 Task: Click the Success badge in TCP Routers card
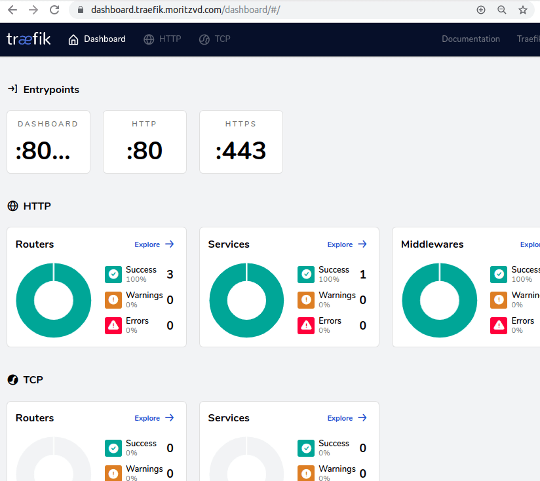(113, 448)
